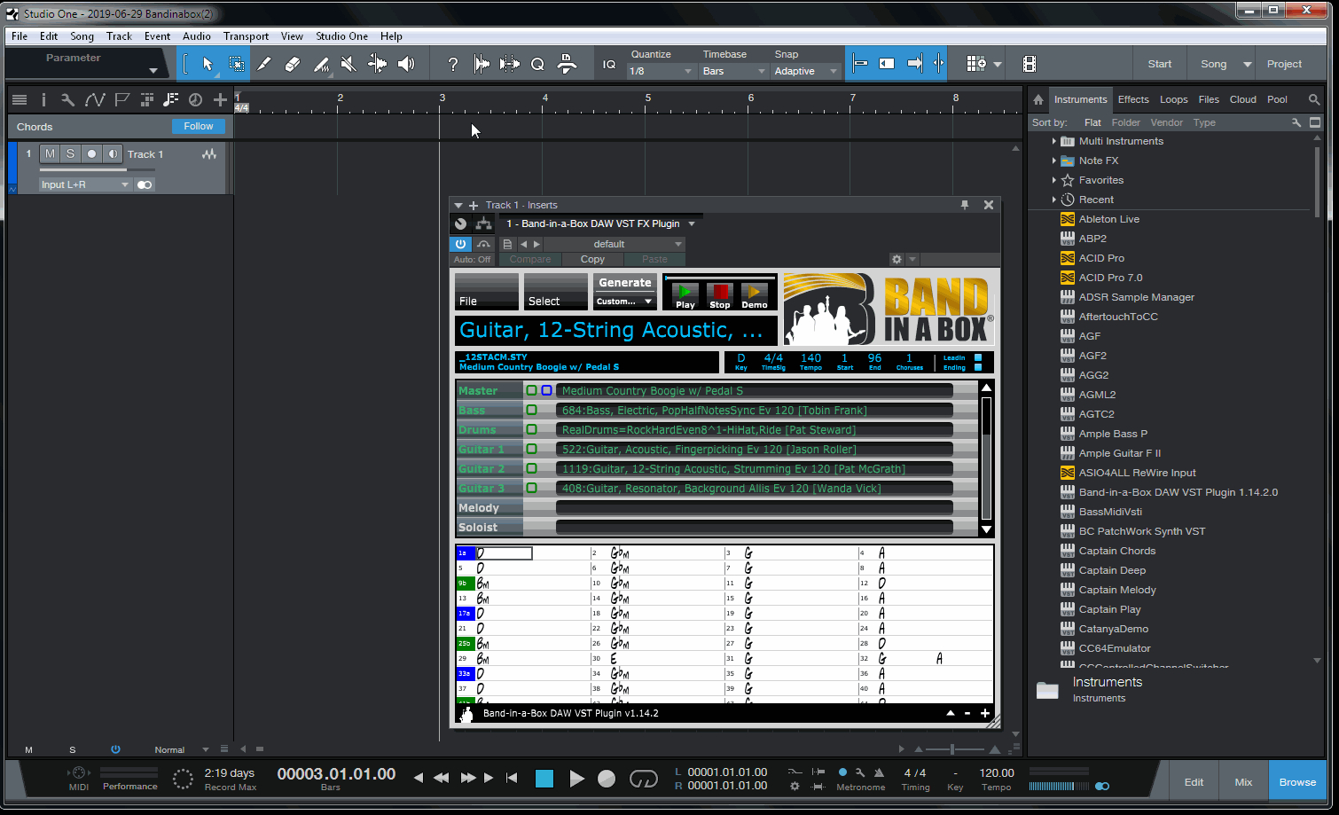Click the wrench track options icon
1339x815 pixels.
(67, 100)
